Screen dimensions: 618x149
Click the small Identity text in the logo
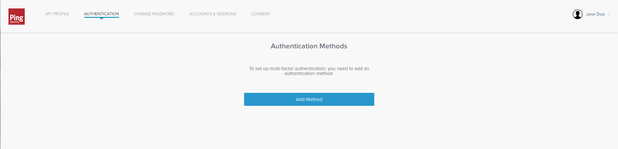pyautogui.click(x=14, y=22)
